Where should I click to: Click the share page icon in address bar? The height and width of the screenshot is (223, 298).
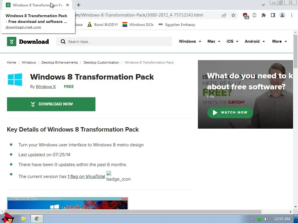pos(224,15)
